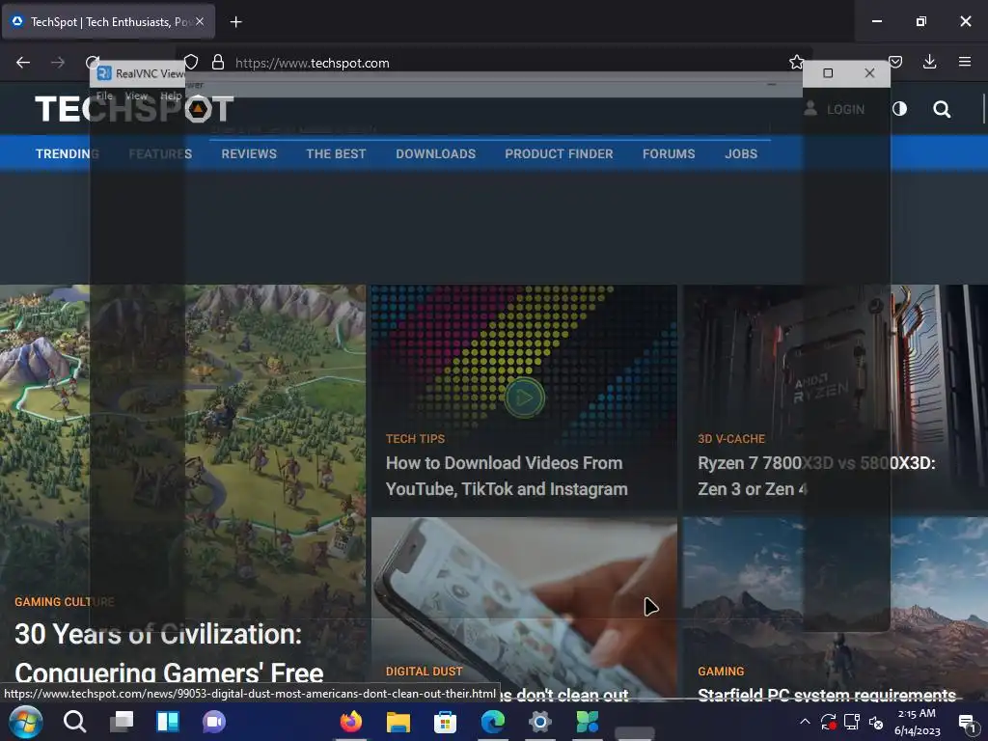This screenshot has width=988, height=741.
Task: Open Starfield PC system requirements article
Action: click(827, 695)
